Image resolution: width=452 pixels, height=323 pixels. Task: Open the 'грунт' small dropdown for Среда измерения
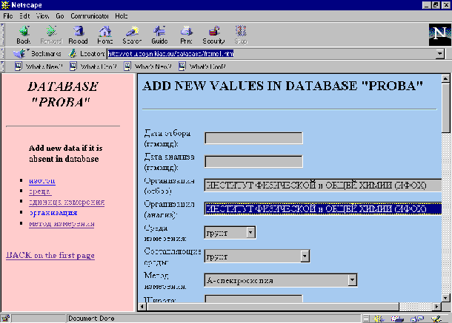tap(250, 233)
